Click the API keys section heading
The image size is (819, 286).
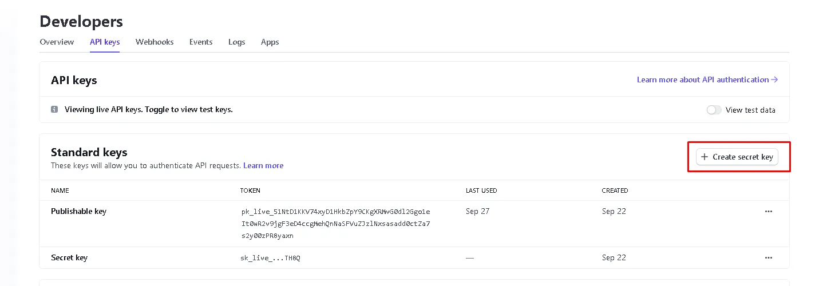tap(74, 80)
